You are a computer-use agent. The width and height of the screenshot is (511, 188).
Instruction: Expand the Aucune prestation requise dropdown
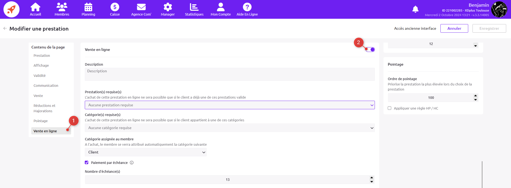point(229,105)
